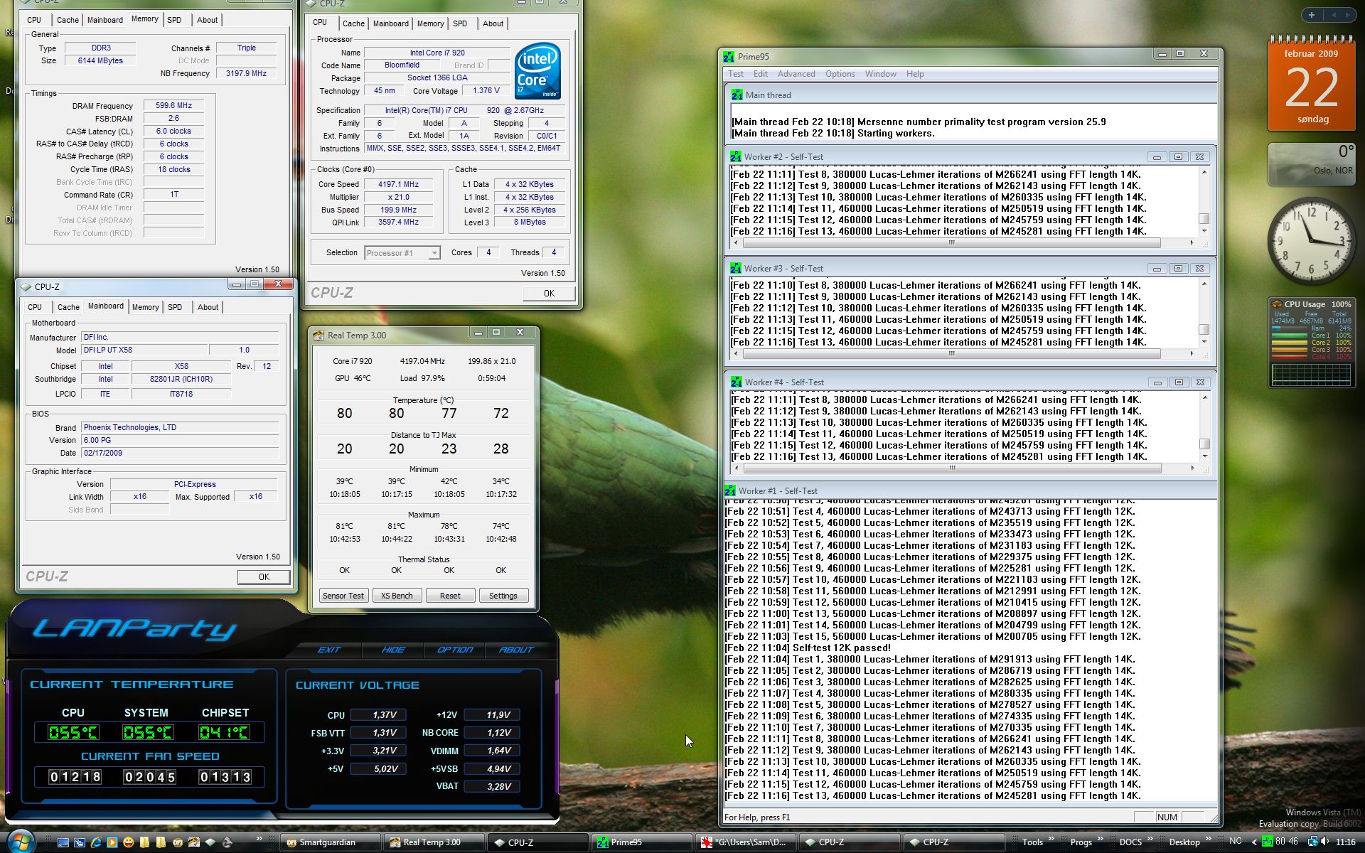Show hidden tray icons arrow
1365x853 pixels.
point(1254,842)
